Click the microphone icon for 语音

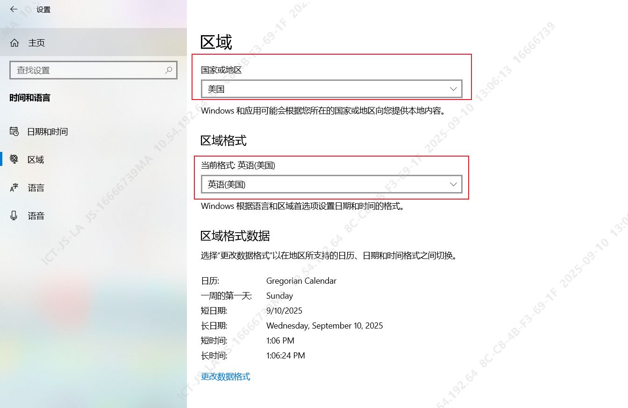coord(14,215)
